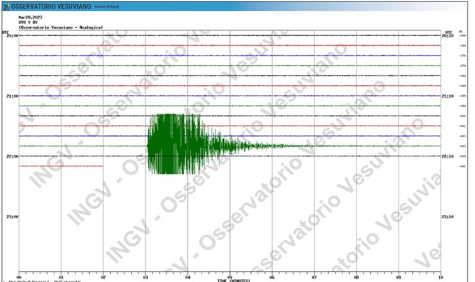Click the 09 minute axis tick label
Screen dimensions: 475x282
(x=398, y=277)
